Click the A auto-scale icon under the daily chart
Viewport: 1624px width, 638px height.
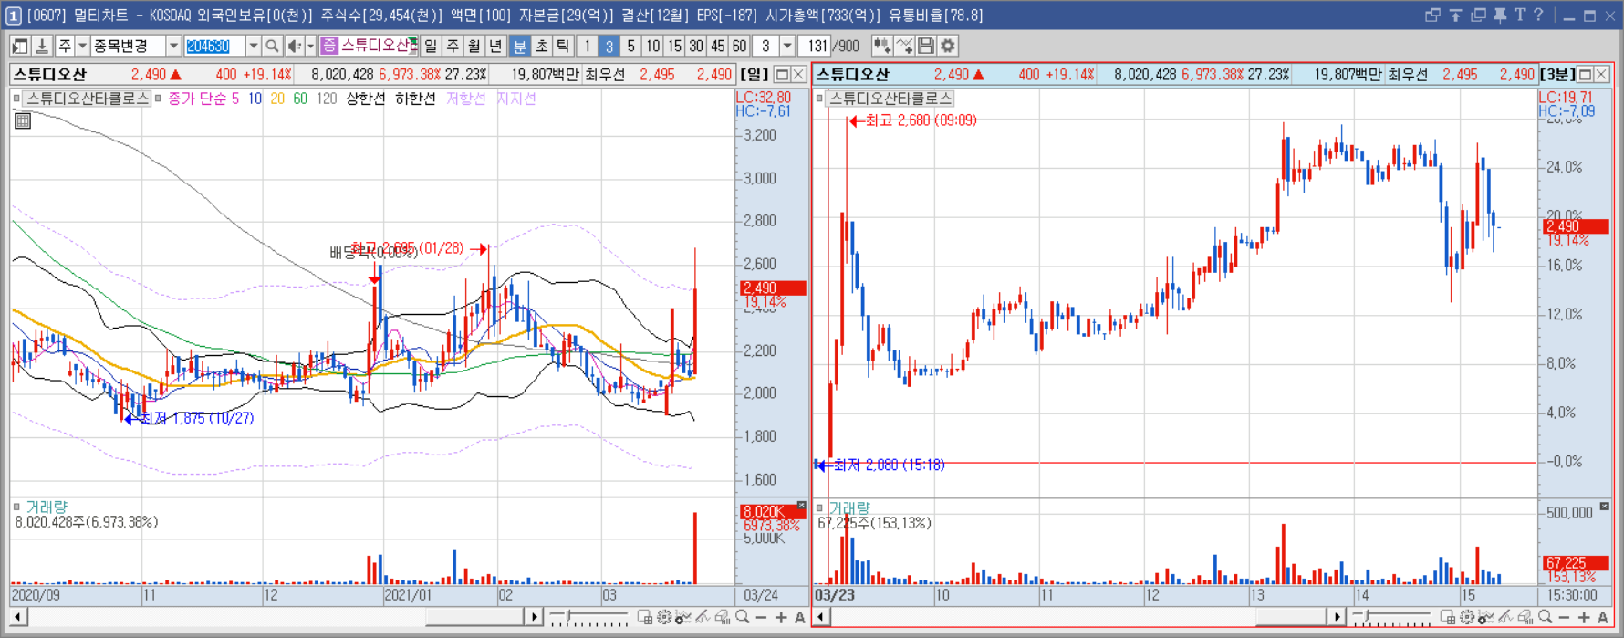tap(800, 618)
